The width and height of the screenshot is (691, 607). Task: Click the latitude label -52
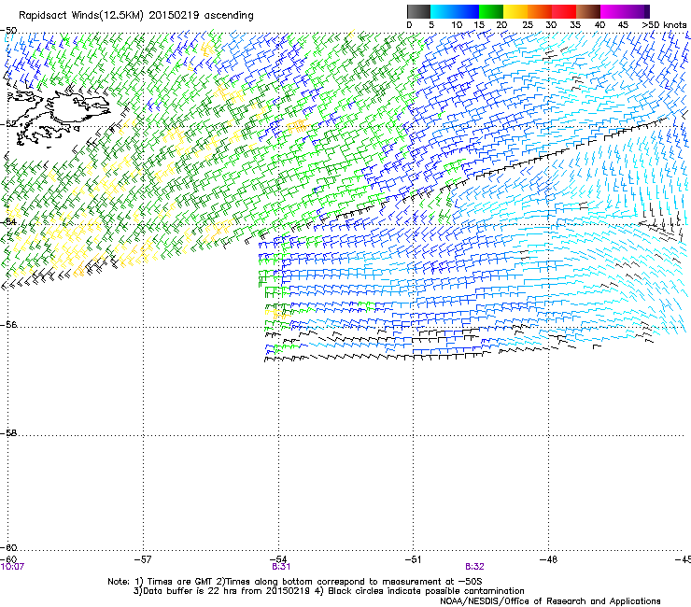pos(8,124)
